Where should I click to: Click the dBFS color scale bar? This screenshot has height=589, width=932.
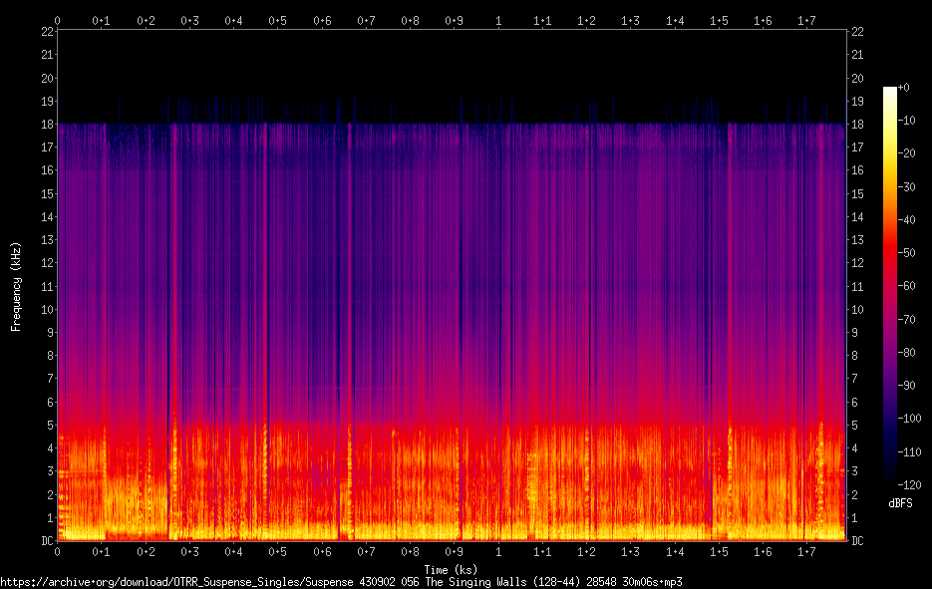(890, 283)
